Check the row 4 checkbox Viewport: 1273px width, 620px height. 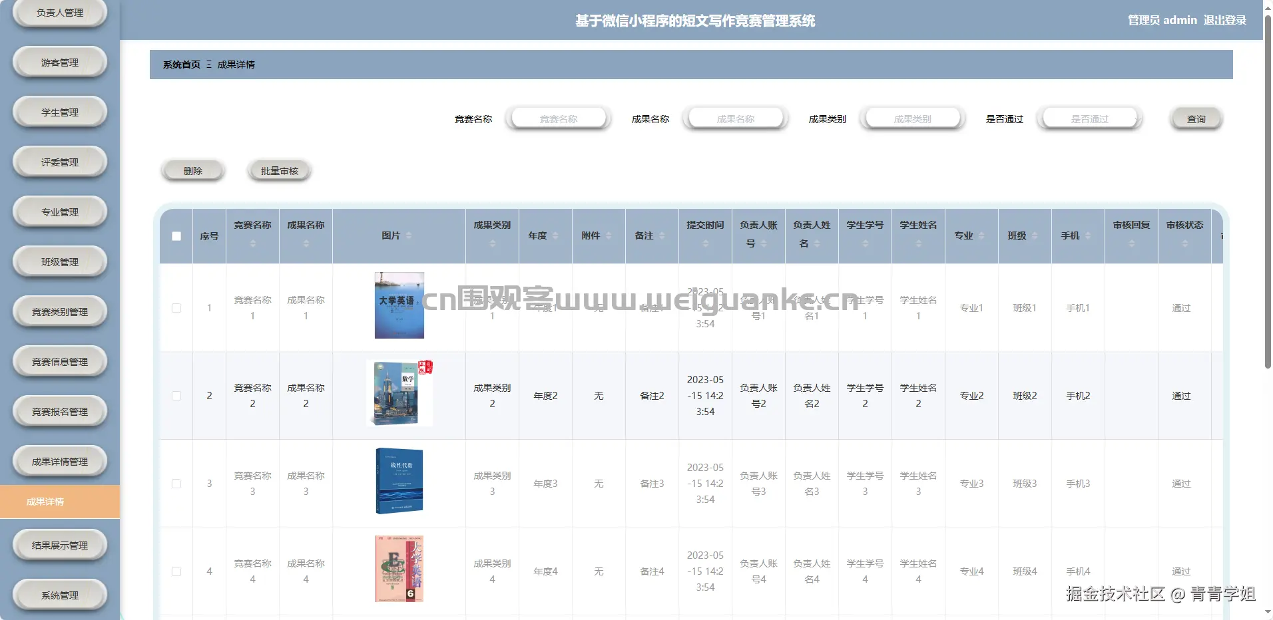coord(176,571)
